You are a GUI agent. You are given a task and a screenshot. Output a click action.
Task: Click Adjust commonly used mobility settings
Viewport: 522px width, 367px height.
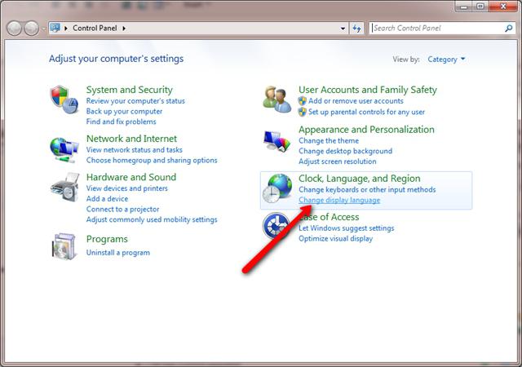[152, 219]
